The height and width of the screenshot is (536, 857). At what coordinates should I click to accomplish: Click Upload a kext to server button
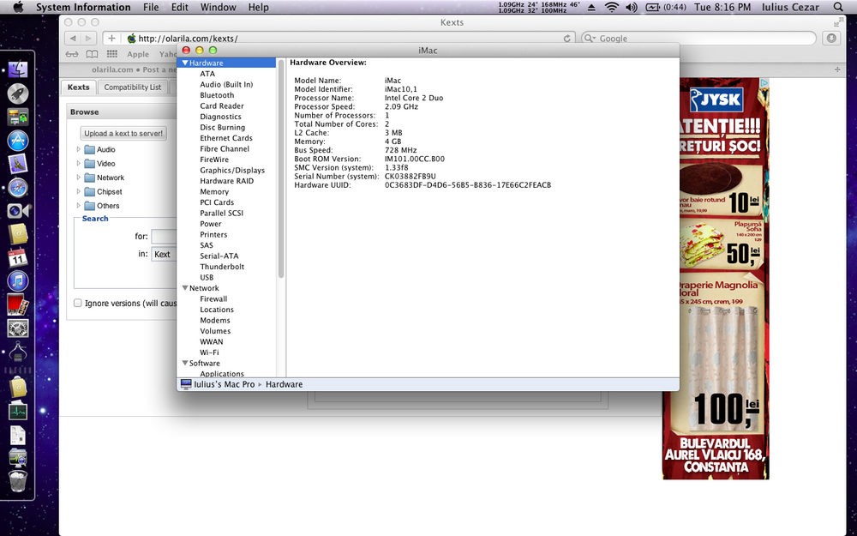tap(124, 133)
